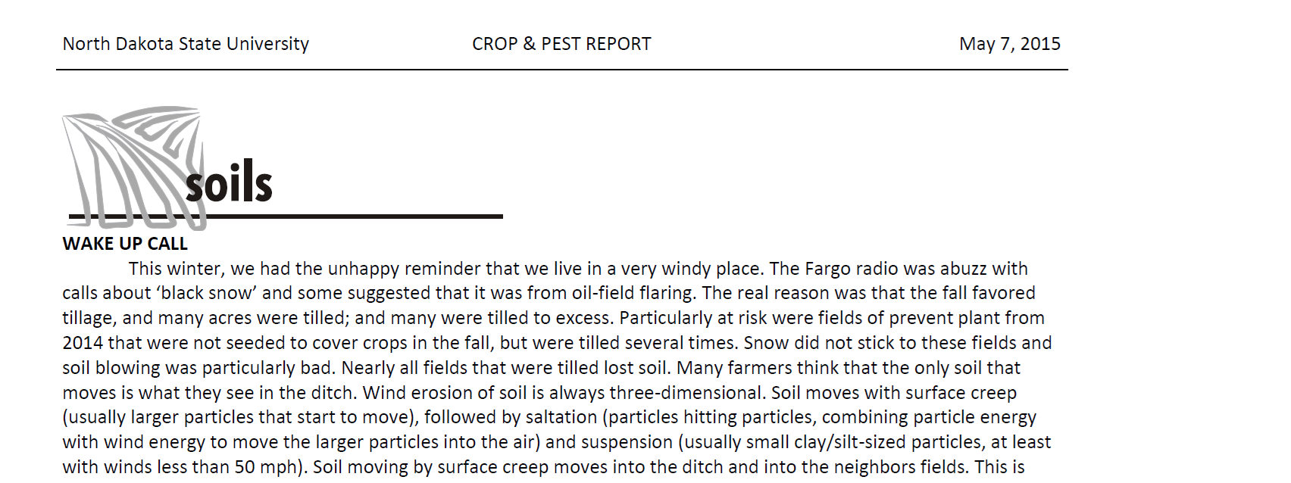
Task: Click 'This winter' at the paragraph start
Action: click(177, 269)
